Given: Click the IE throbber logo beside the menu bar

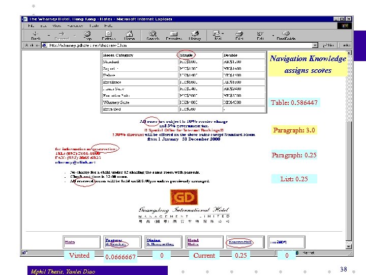Looking at the screenshot, I should click(345, 26).
